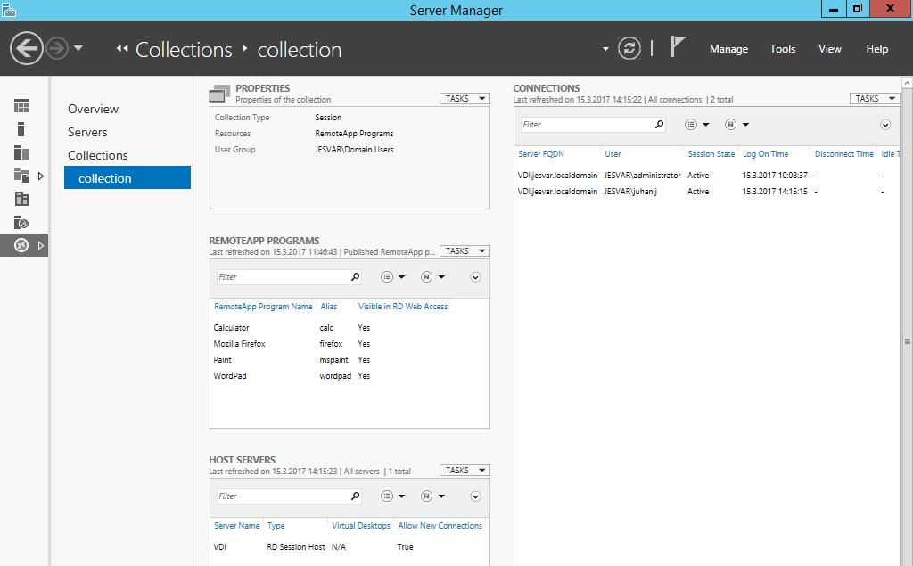
Task: Go to the Overview page
Action: (93, 109)
